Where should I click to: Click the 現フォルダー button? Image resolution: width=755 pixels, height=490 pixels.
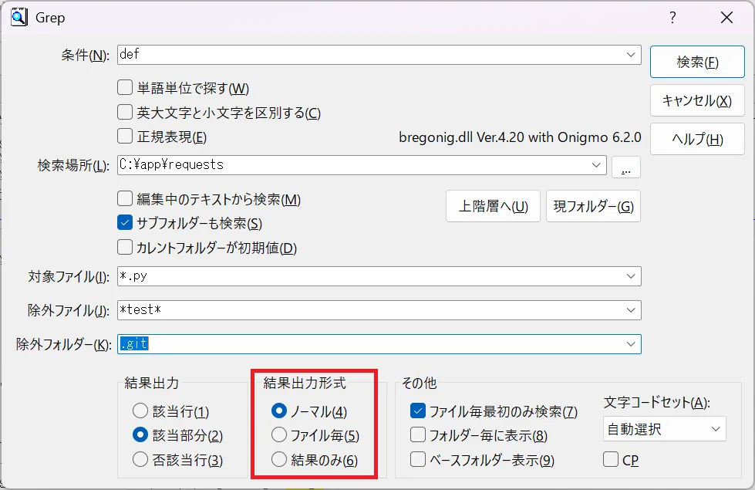tap(593, 206)
